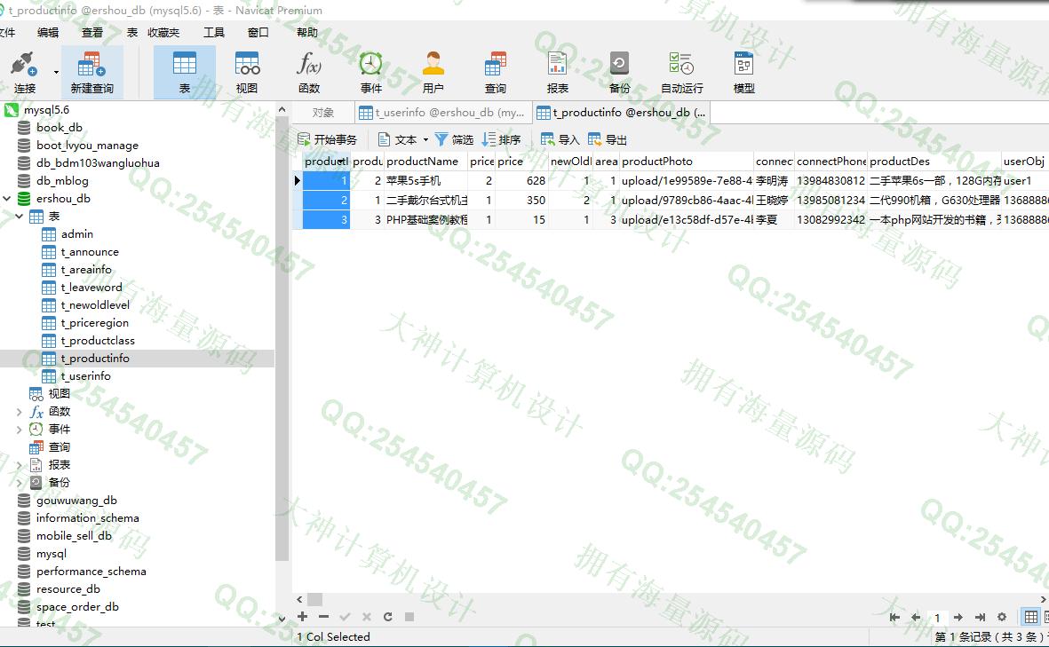
Task: Open the Window (窗口) menu
Action: click(258, 32)
